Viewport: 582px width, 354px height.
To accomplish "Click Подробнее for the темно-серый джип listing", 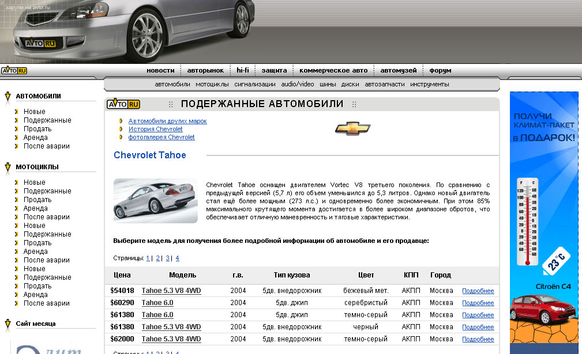I will (x=478, y=315).
